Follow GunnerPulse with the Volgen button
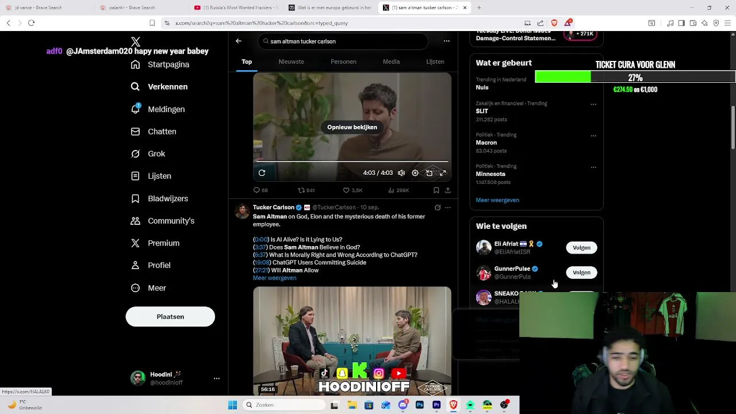The image size is (736, 414). (581, 273)
